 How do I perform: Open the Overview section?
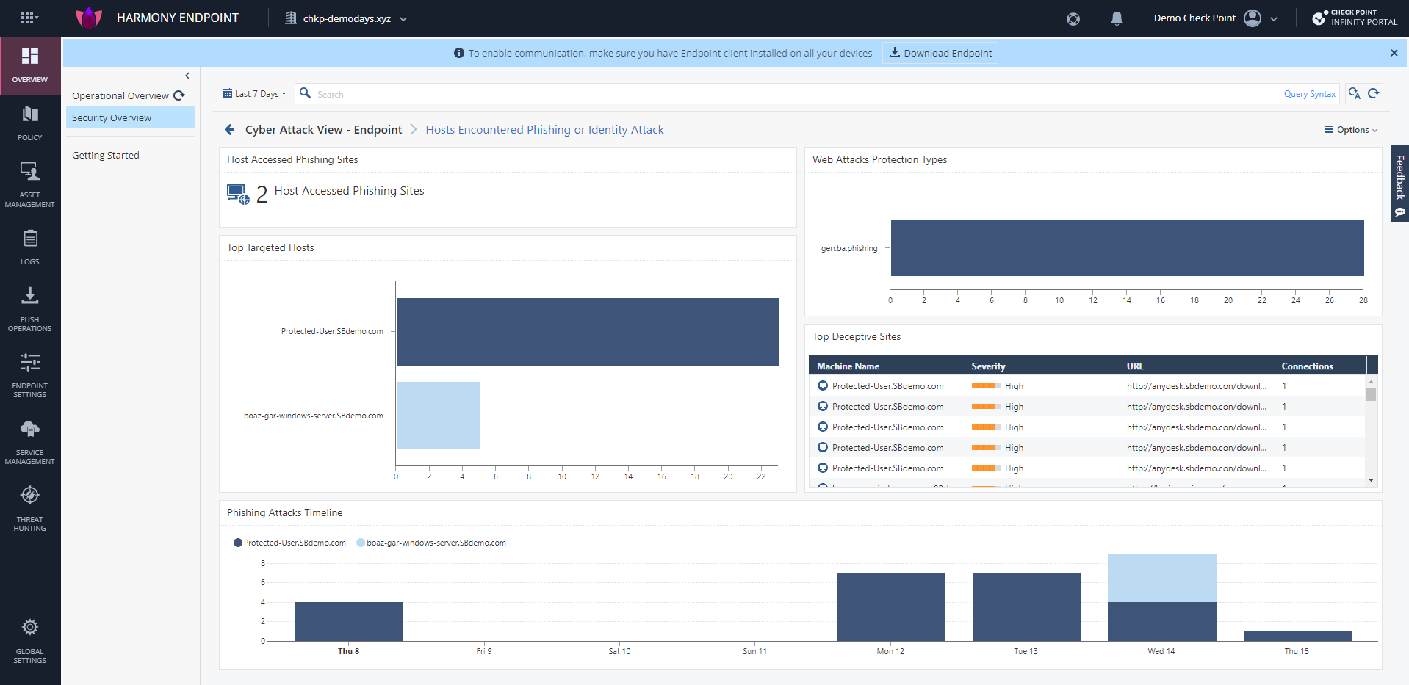[x=30, y=65]
